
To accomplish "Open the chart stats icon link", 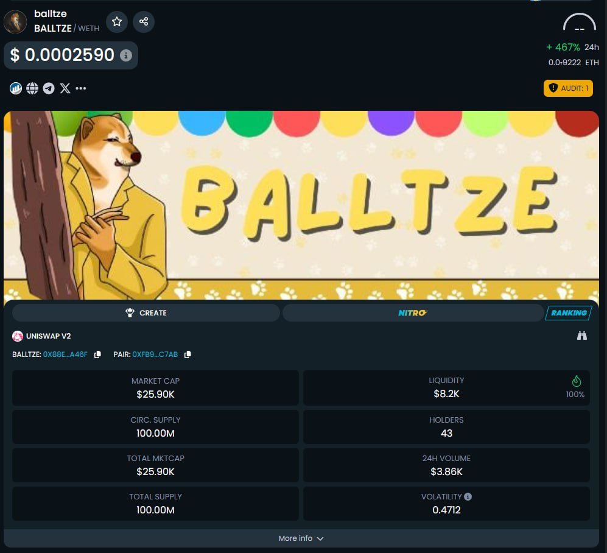I will click(x=15, y=89).
